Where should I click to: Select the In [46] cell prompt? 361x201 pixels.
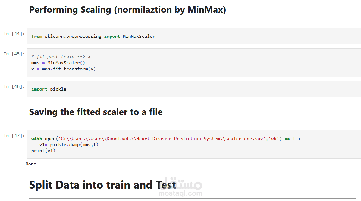coord(14,86)
